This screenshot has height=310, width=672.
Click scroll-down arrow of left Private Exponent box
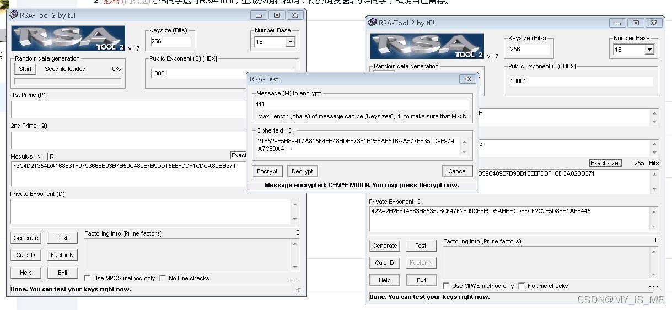pos(295,218)
